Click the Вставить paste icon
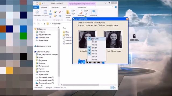 pyautogui.click(x=45, y=12)
